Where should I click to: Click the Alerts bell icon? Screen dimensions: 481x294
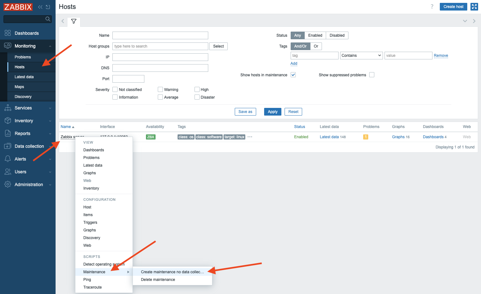7,159
